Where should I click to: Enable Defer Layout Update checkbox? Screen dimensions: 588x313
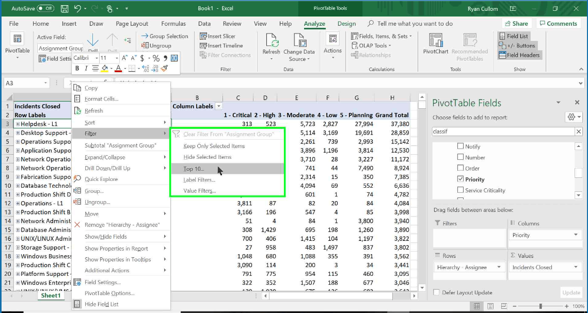pyautogui.click(x=436, y=292)
